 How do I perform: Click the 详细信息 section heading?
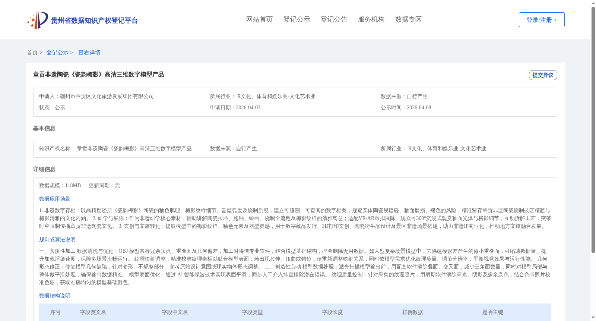(44, 169)
